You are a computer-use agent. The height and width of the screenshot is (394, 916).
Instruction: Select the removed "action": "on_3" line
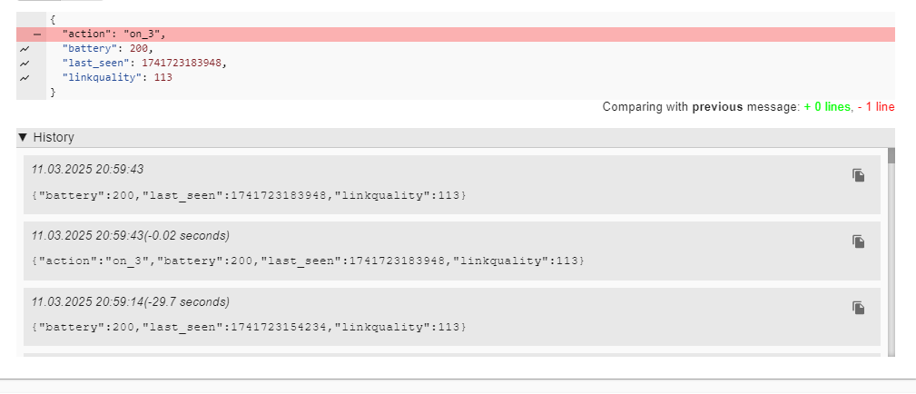456,34
